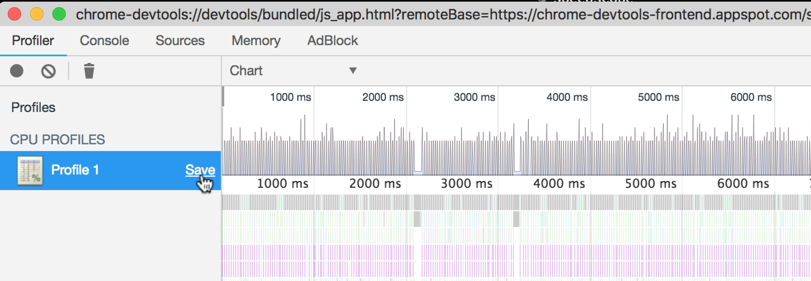Click the 2000 ms flame chart ruler label
Screen dimensions: 811x281
tap(375, 183)
